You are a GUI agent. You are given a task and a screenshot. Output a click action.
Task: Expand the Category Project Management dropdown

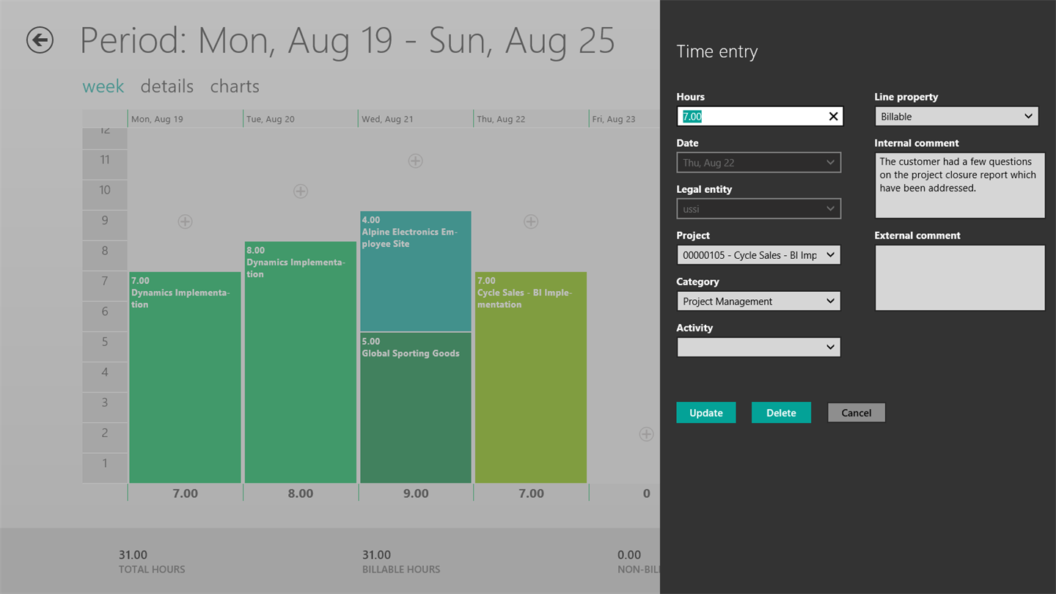pyautogui.click(x=758, y=301)
